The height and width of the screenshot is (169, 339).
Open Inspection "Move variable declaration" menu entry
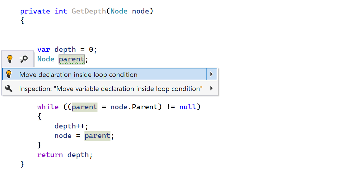(111, 89)
